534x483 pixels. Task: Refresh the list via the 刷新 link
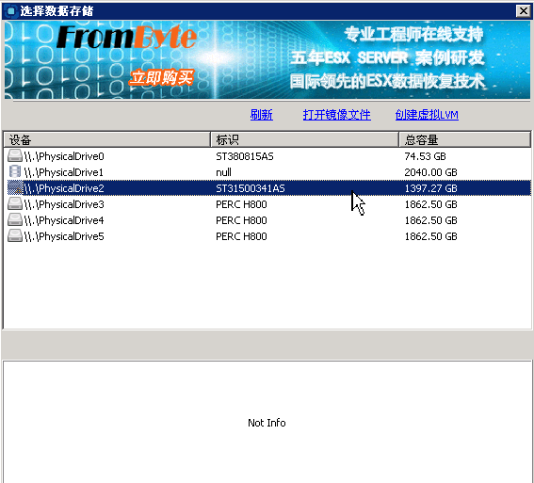[261, 115]
